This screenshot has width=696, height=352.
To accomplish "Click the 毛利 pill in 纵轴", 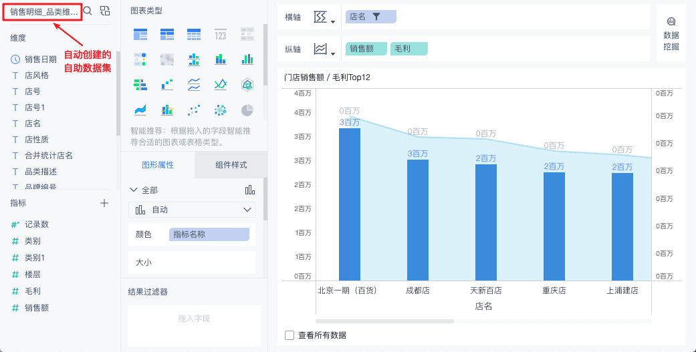I will pos(409,49).
